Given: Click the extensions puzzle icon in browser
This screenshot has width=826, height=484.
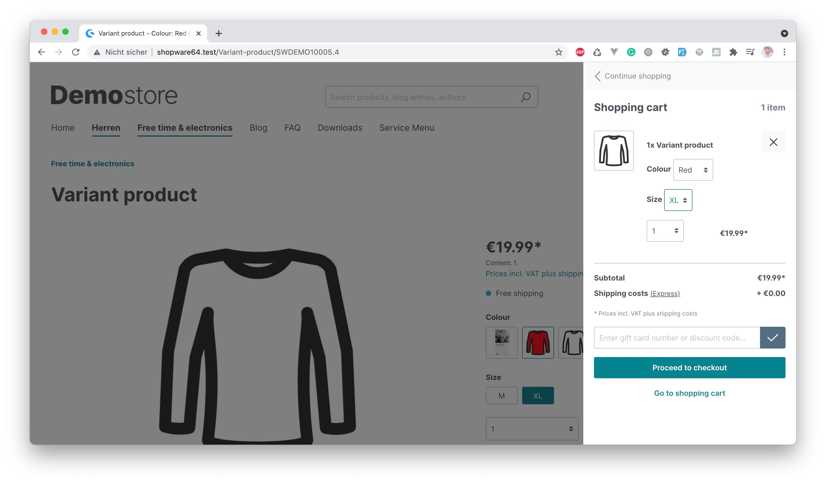Looking at the screenshot, I should tap(733, 52).
